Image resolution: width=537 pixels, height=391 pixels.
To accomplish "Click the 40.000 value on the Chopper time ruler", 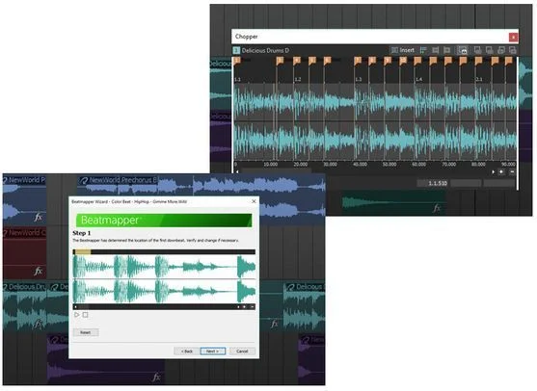I will tap(360, 165).
